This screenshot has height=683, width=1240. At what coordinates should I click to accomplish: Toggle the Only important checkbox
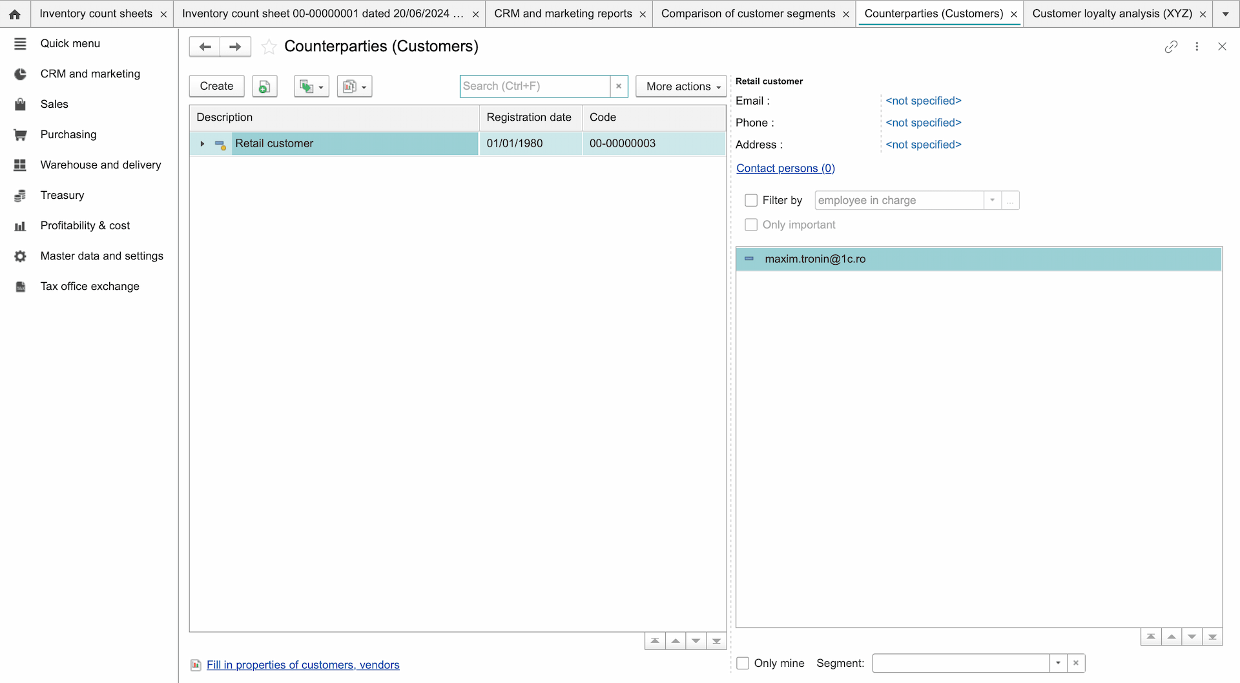pyautogui.click(x=751, y=225)
